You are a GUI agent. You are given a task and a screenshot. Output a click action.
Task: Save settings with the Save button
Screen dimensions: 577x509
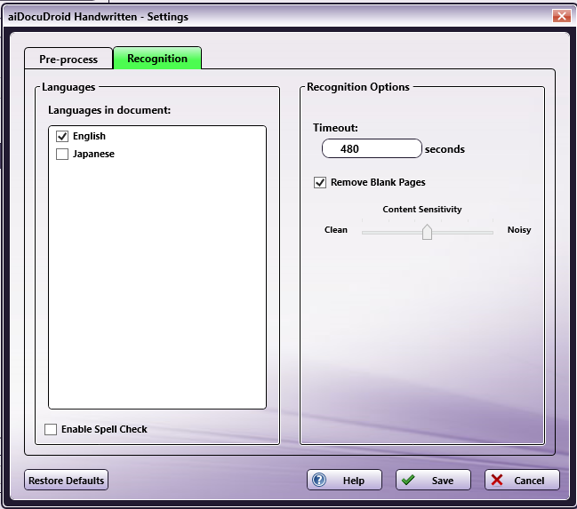click(x=433, y=480)
